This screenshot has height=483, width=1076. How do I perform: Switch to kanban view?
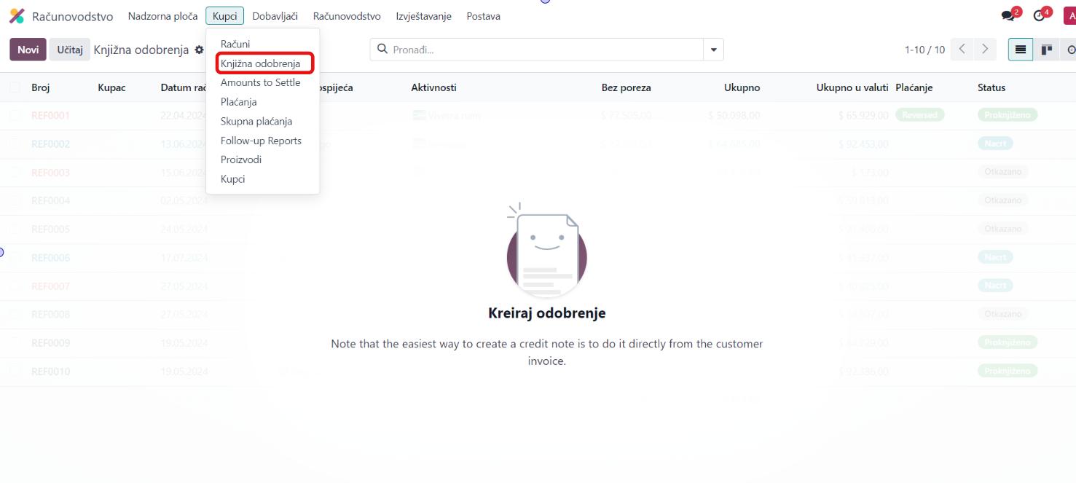(x=1047, y=50)
